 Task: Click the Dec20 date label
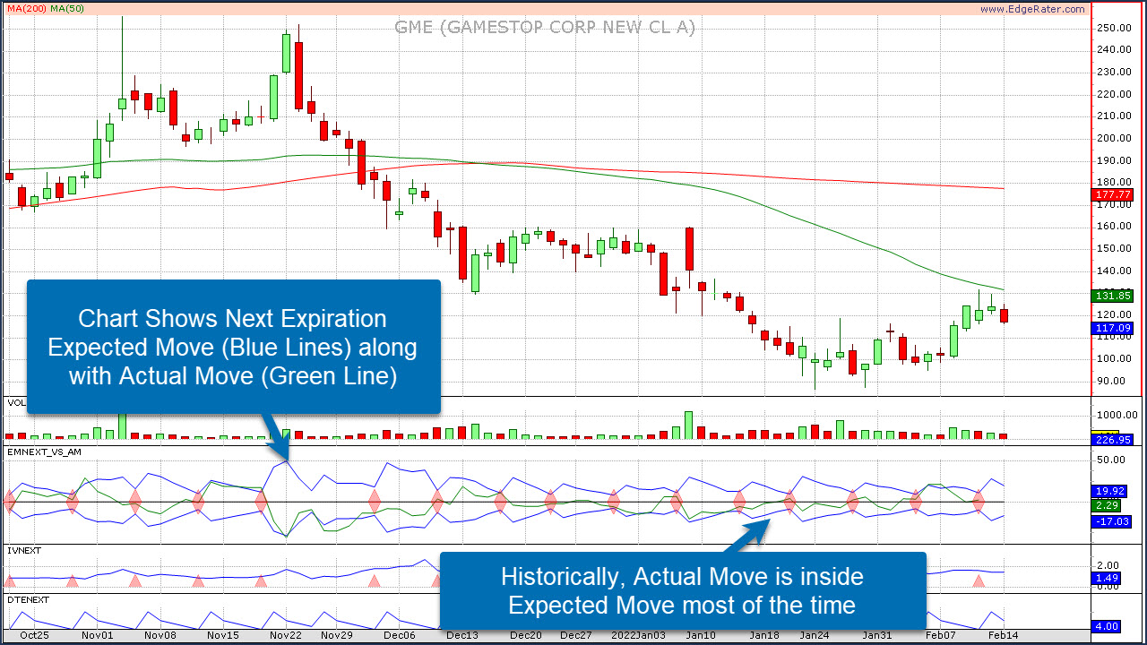[525, 635]
